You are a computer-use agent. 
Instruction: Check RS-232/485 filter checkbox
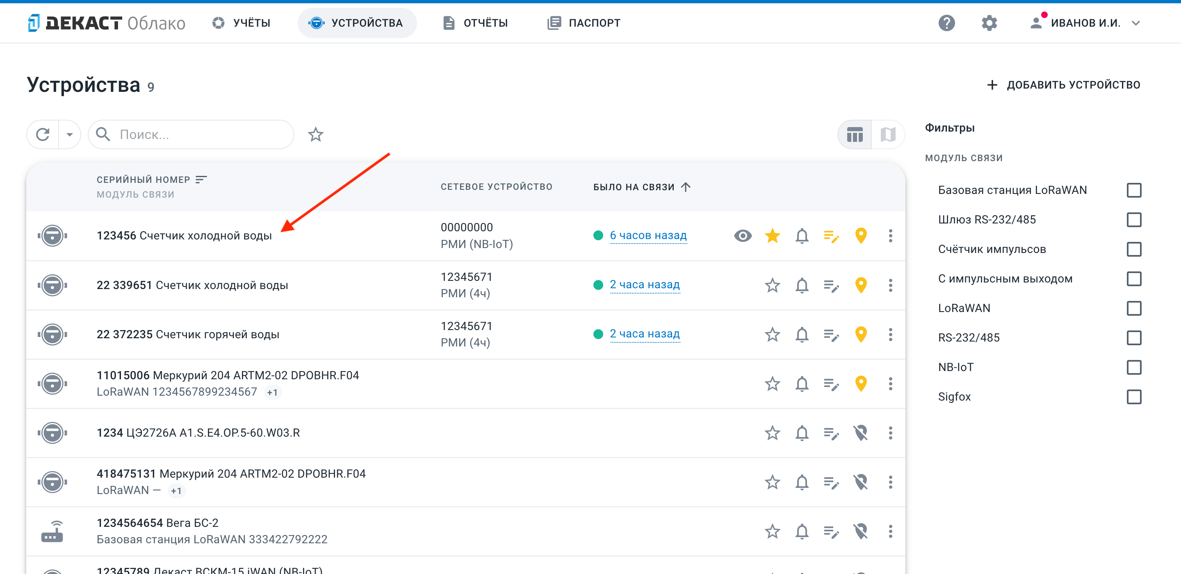point(1134,338)
